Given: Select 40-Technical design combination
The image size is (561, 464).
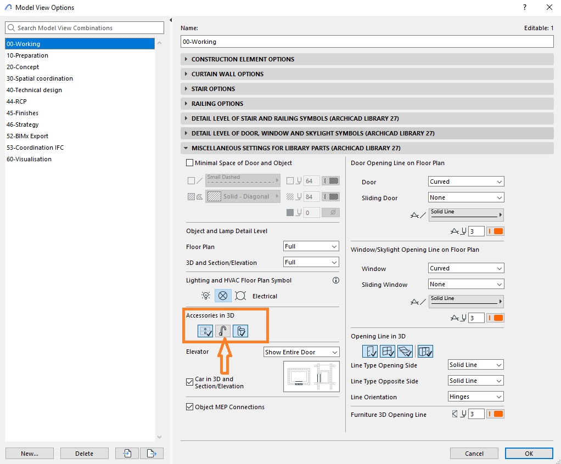Looking at the screenshot, I should pos(80,90).
